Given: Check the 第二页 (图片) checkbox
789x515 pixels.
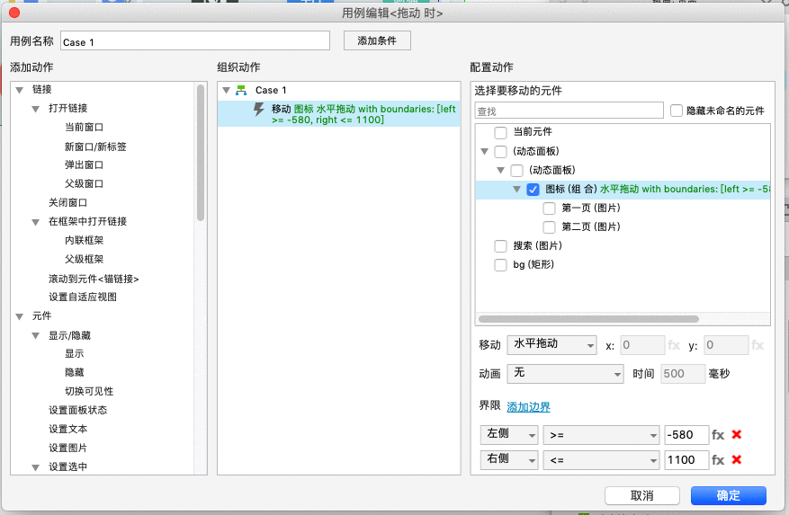Looking at the screenshot, I should click(549, 226).
